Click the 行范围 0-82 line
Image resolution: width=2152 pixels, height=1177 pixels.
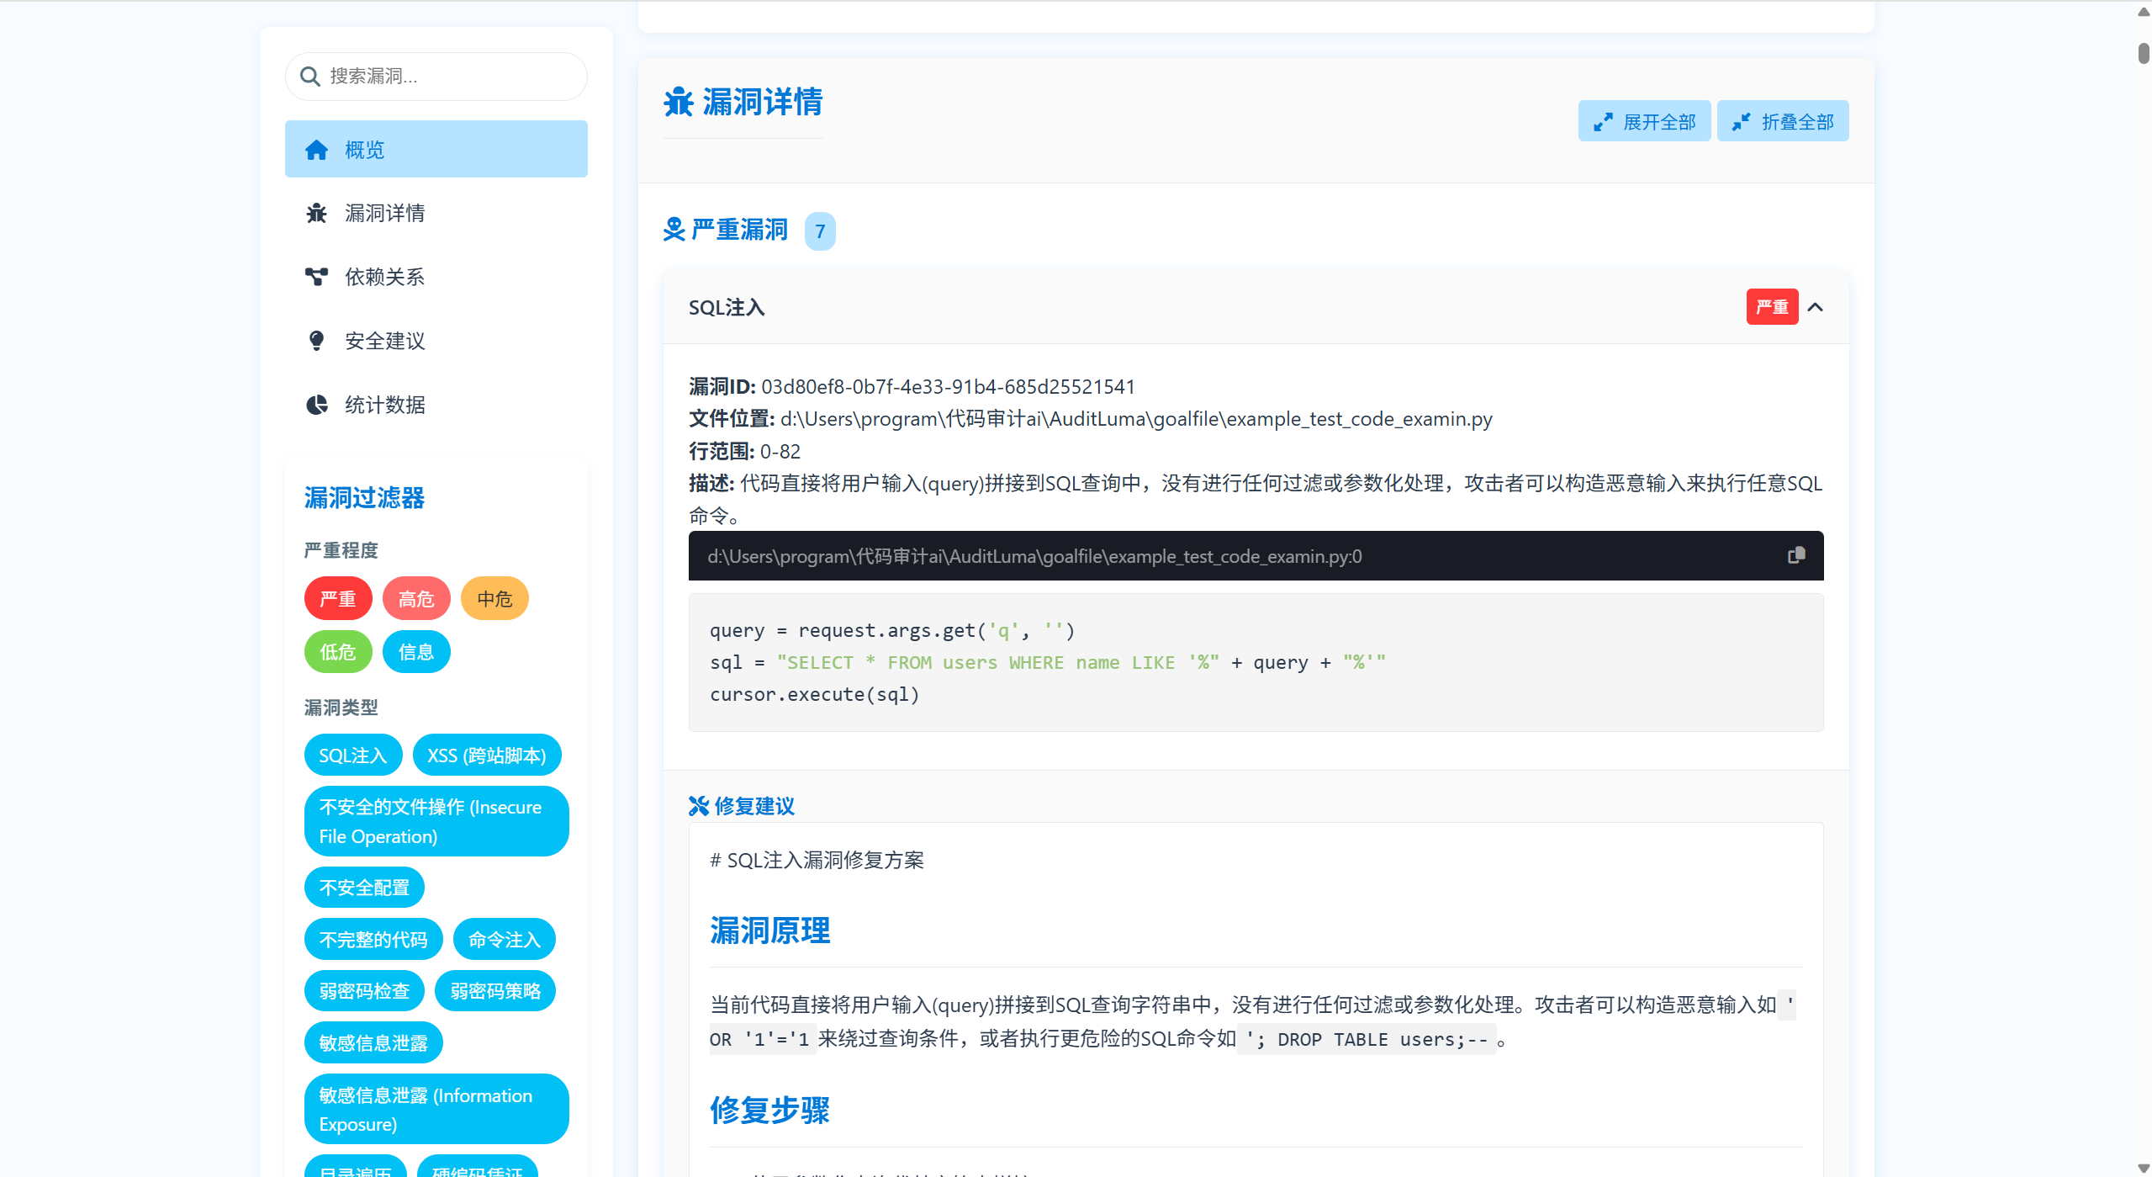pyautogui.click(x=745, y=452)
